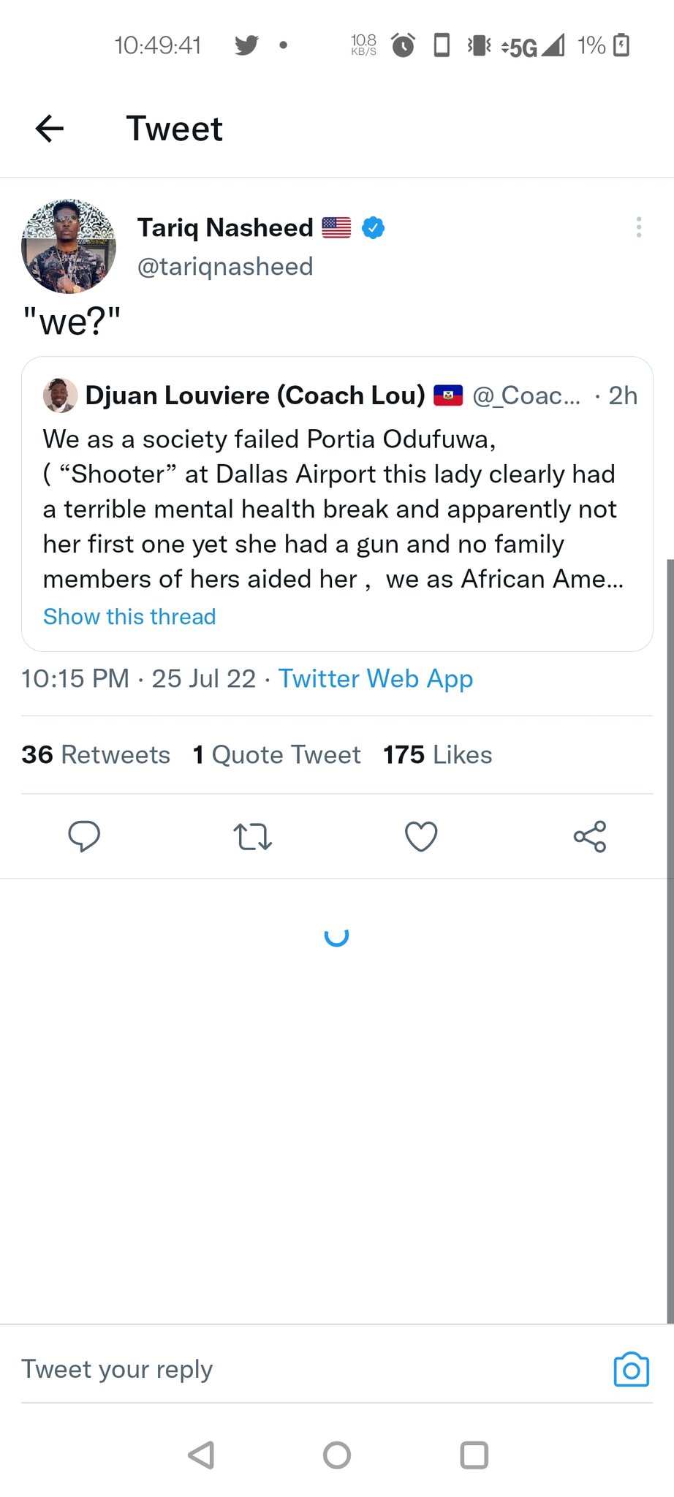
Task: Tap Android recent apps square button
Action: [x=474, y=1455]
